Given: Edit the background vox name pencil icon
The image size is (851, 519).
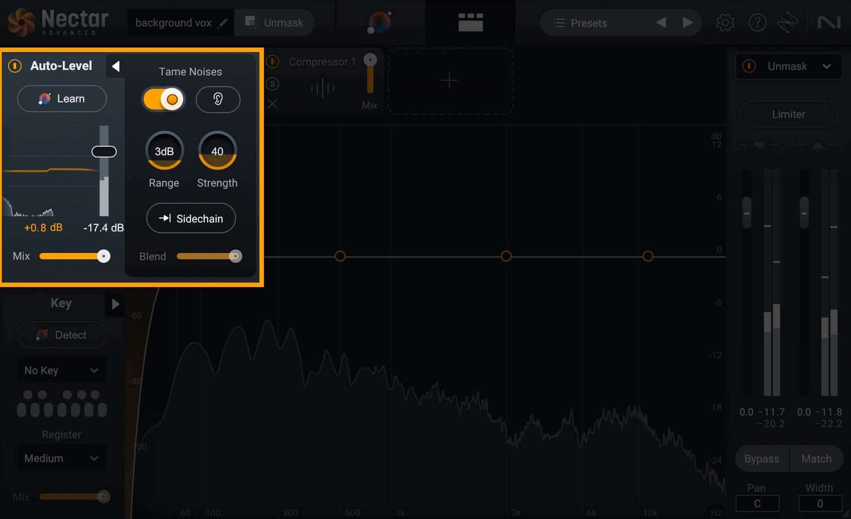Looking at the screenshot, I should [222, 23].
